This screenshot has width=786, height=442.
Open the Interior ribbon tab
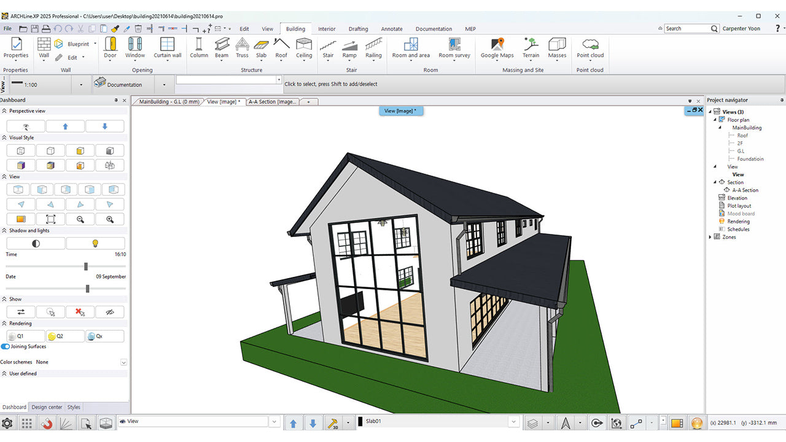coord(327,29)
